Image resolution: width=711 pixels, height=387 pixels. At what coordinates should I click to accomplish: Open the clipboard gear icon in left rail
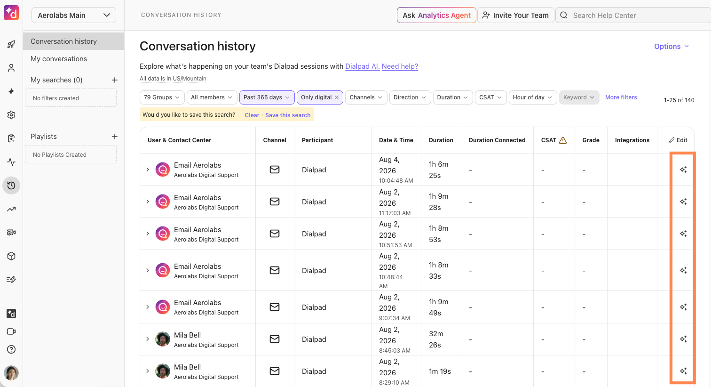point(11,138)
